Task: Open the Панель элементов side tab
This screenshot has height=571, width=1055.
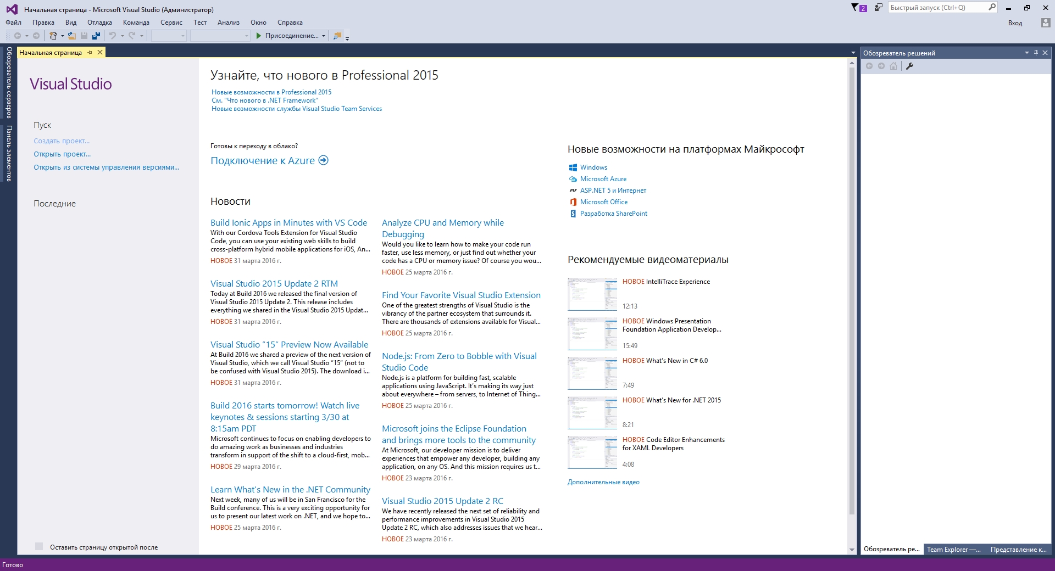Action: [x=9, y=153]
